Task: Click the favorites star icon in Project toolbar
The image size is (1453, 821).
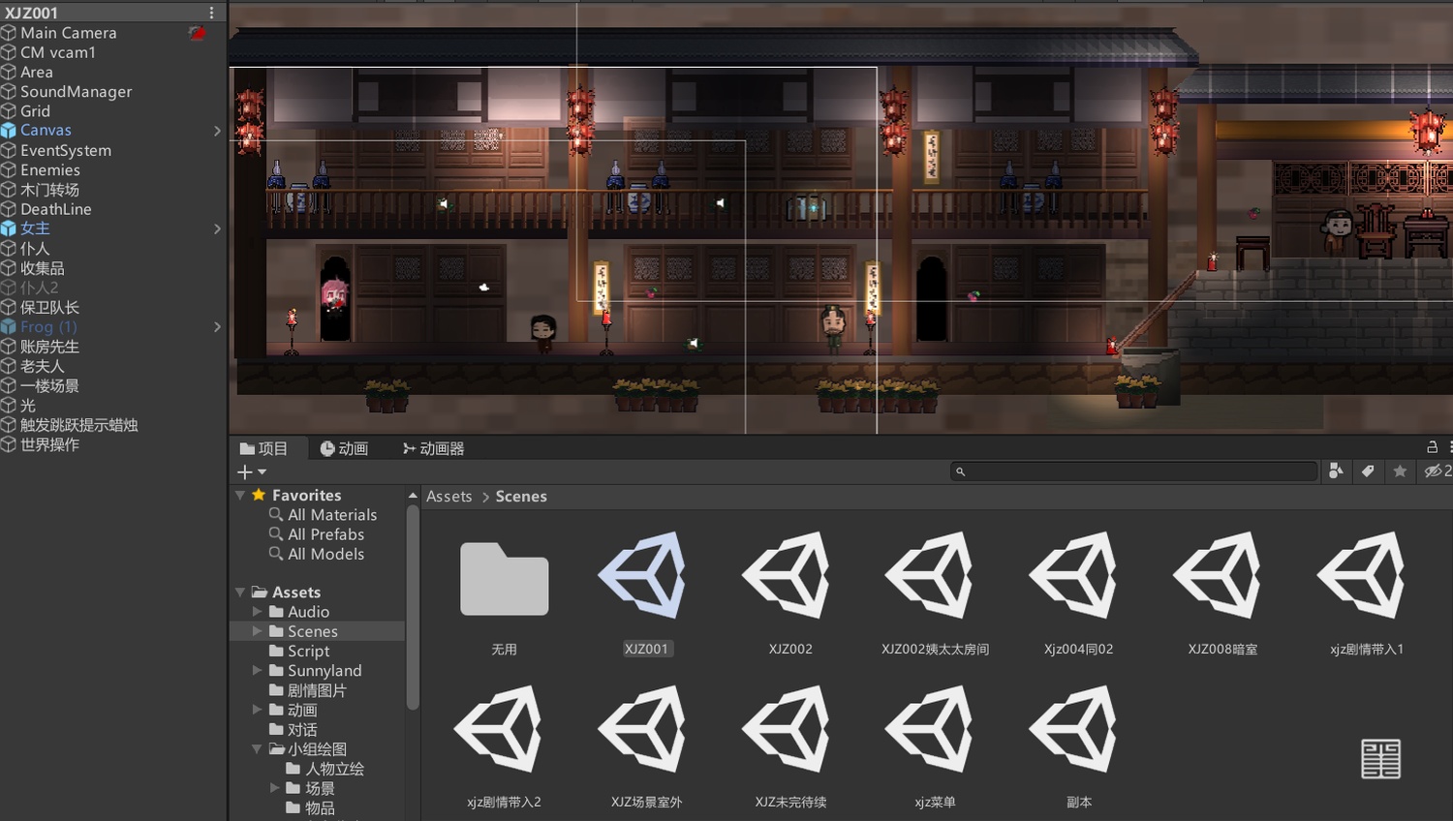Action: 1400,471
